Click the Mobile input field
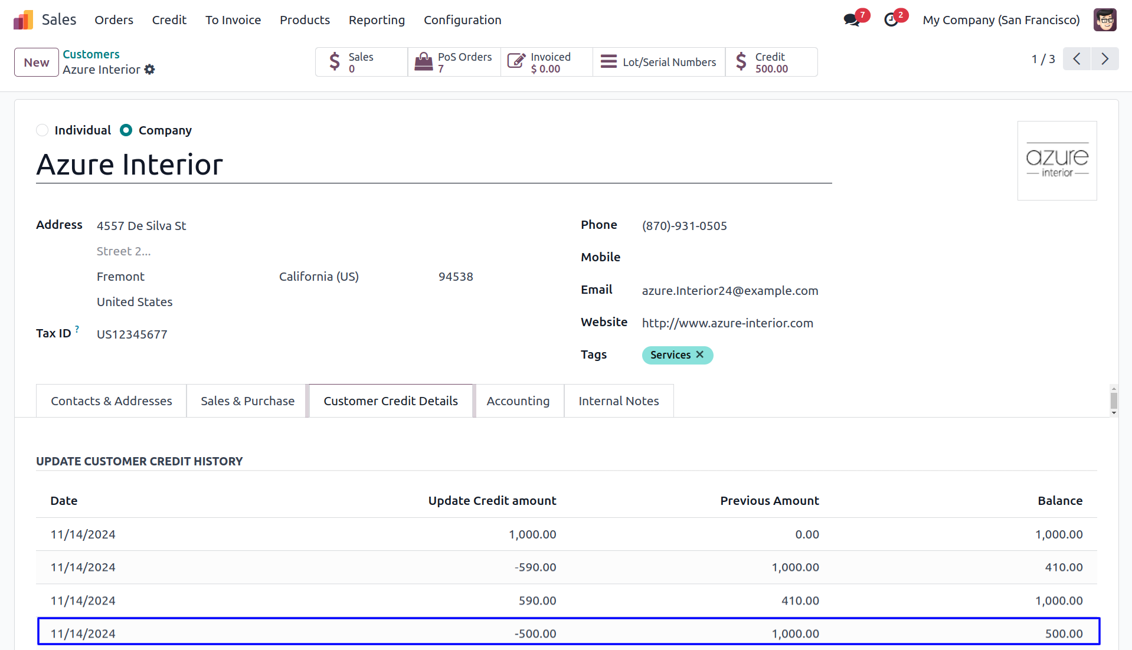The height and width of the screenshot is (650, 1132). pos(732,258)
